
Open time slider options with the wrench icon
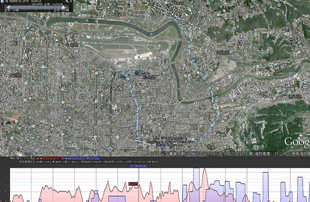(x=67, y=2)
